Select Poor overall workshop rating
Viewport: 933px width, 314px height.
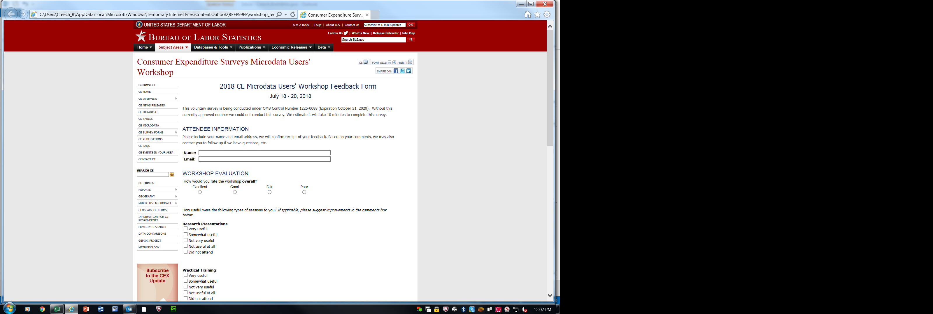click(304, 192)
